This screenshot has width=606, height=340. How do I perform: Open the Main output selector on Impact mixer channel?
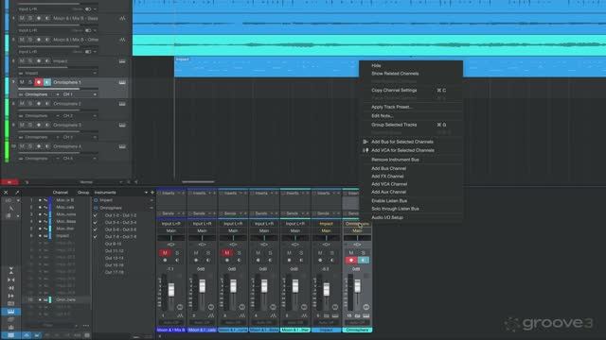tap(326, 230)
